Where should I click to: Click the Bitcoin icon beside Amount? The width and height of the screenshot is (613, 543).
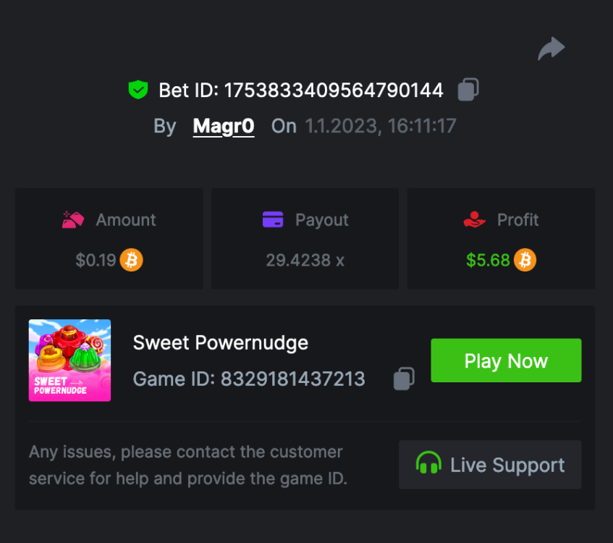coord(132,260)
